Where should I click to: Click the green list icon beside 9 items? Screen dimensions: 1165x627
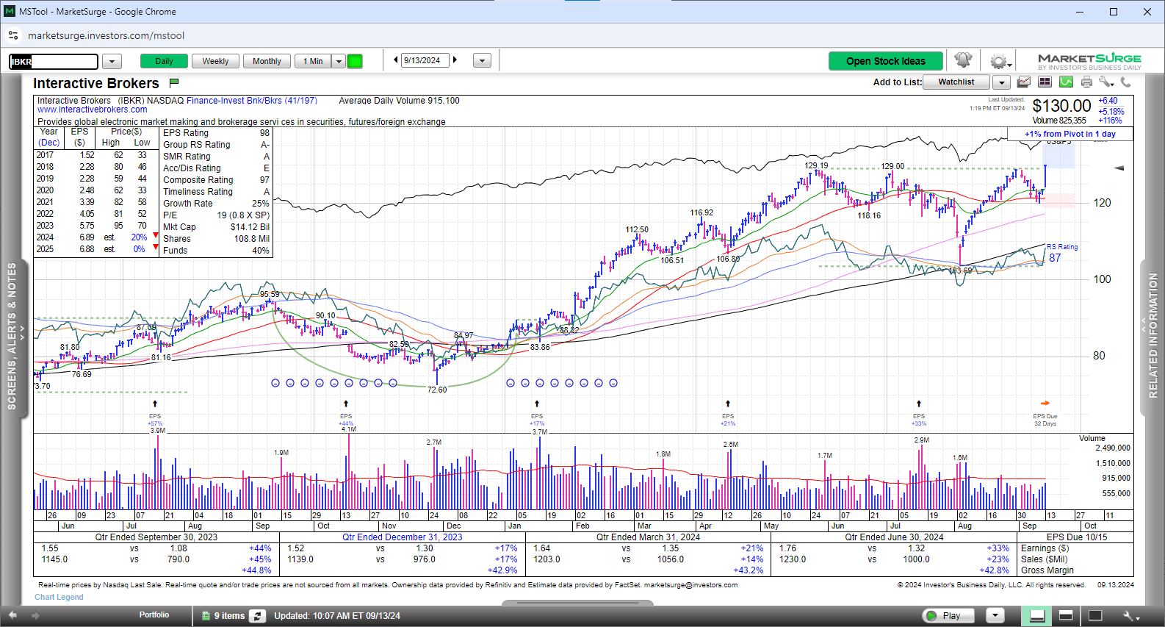[206, 616]
